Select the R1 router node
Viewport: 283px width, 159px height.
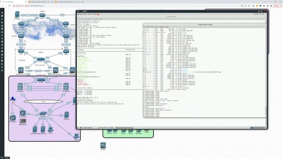point(21,51)
